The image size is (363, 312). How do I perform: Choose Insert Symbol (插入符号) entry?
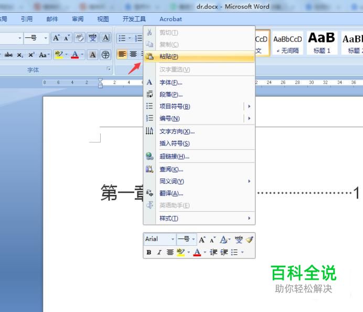pos(199,143)
